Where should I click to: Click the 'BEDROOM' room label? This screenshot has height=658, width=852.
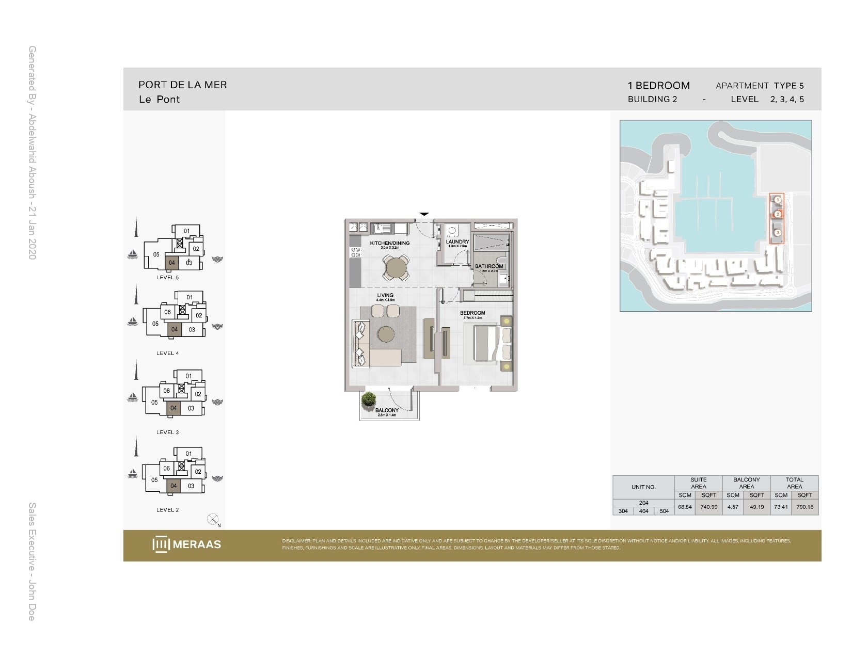472,313
